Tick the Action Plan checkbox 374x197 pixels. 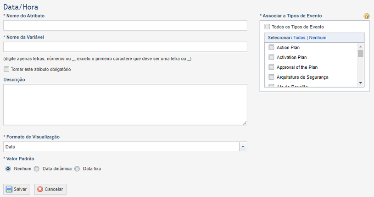(271, 47)
